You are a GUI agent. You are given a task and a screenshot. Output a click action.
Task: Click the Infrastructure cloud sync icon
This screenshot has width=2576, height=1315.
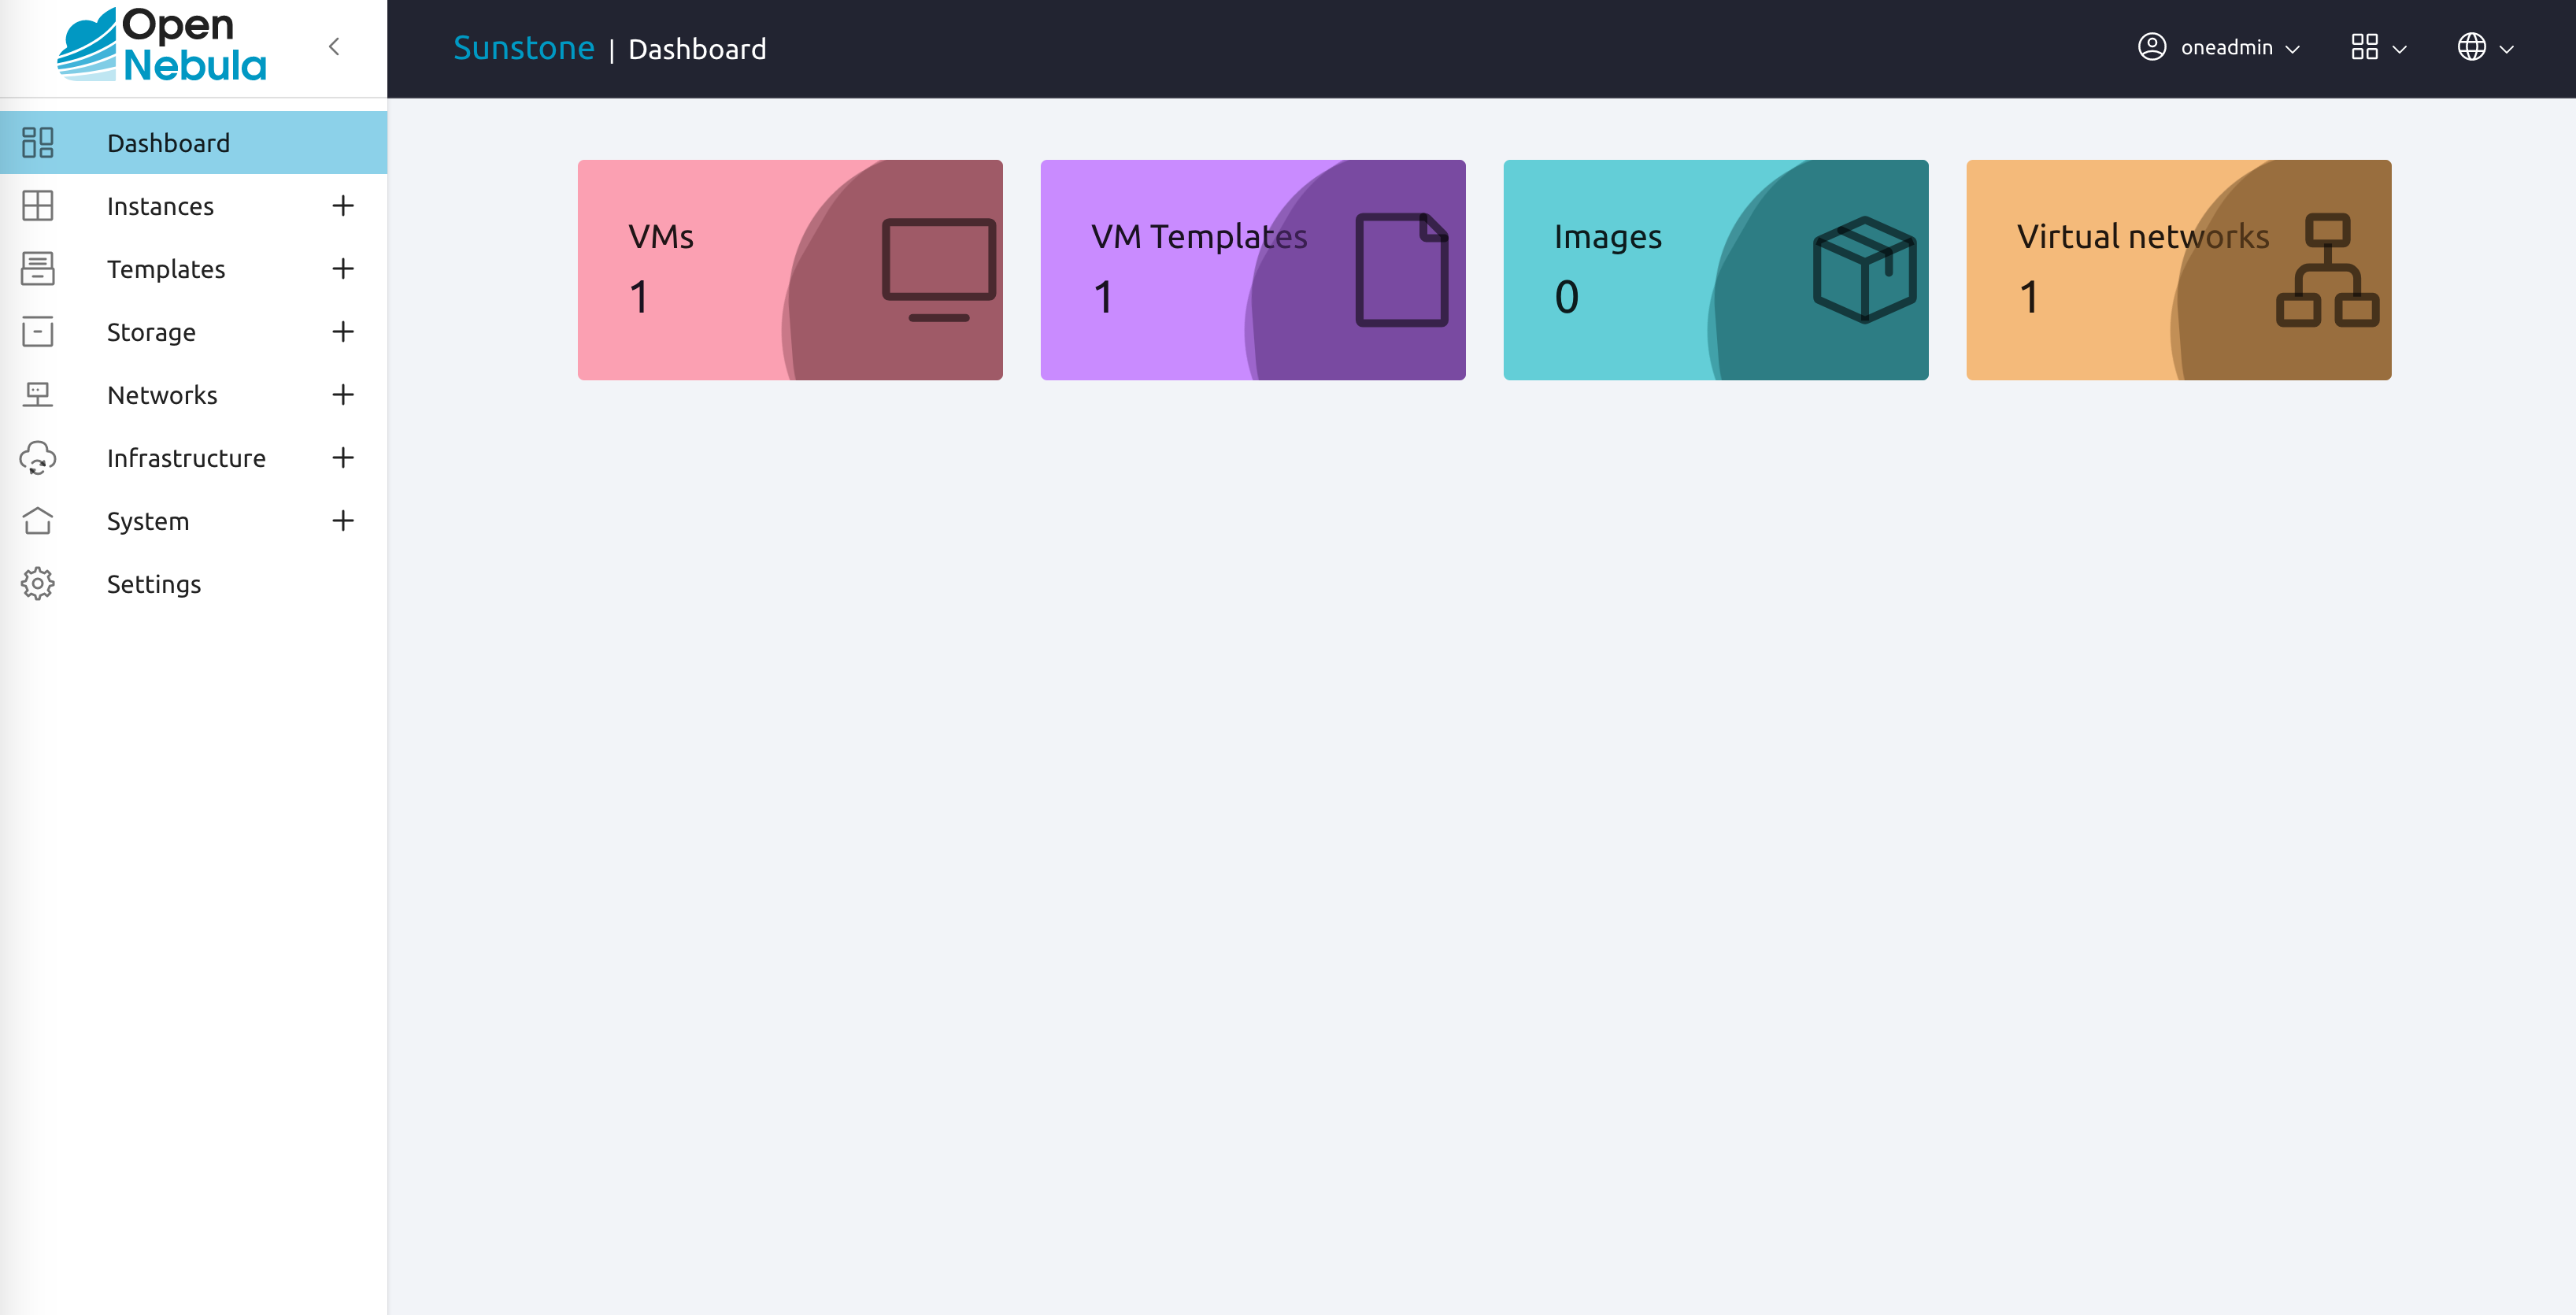click(37, 458)
